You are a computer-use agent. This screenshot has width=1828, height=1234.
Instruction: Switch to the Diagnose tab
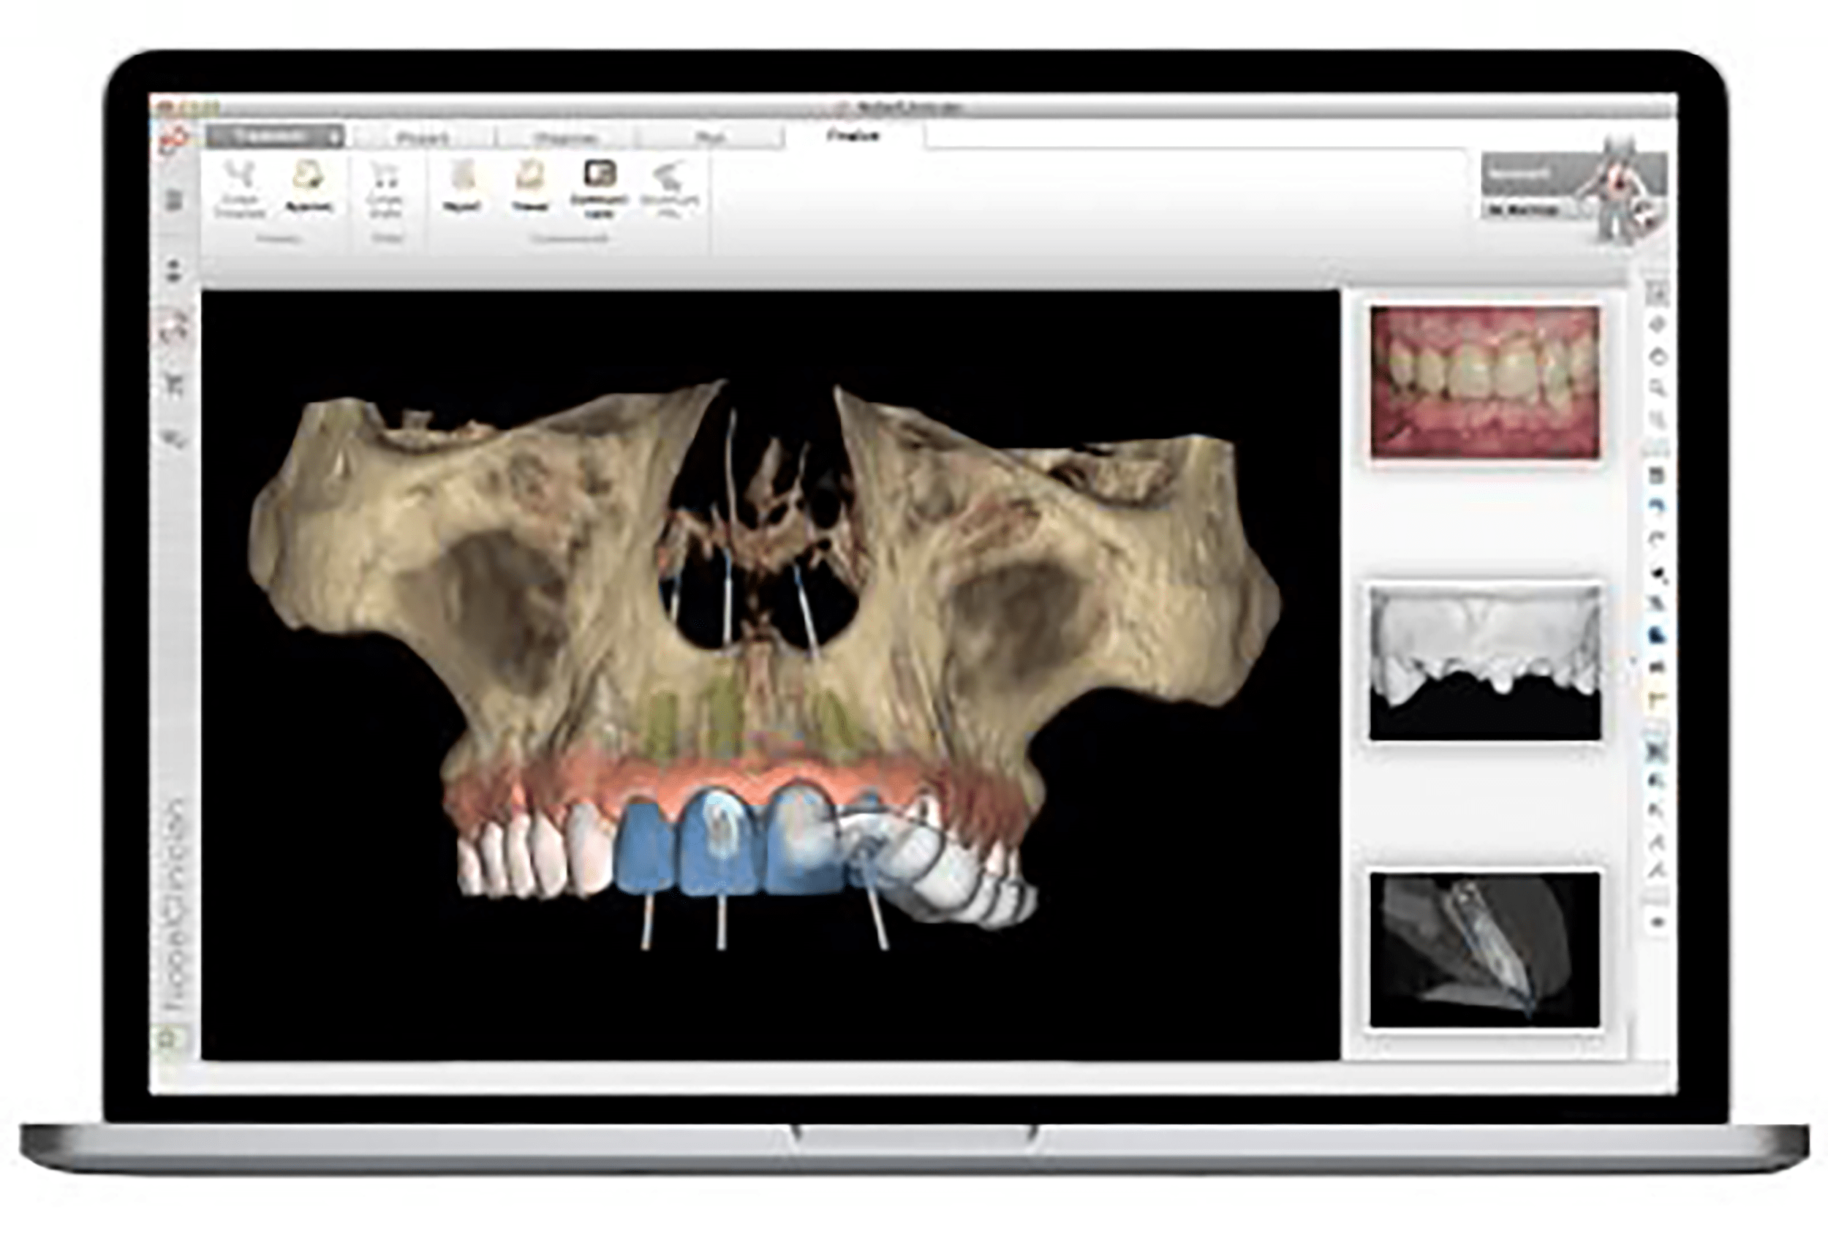pos(567,138)
